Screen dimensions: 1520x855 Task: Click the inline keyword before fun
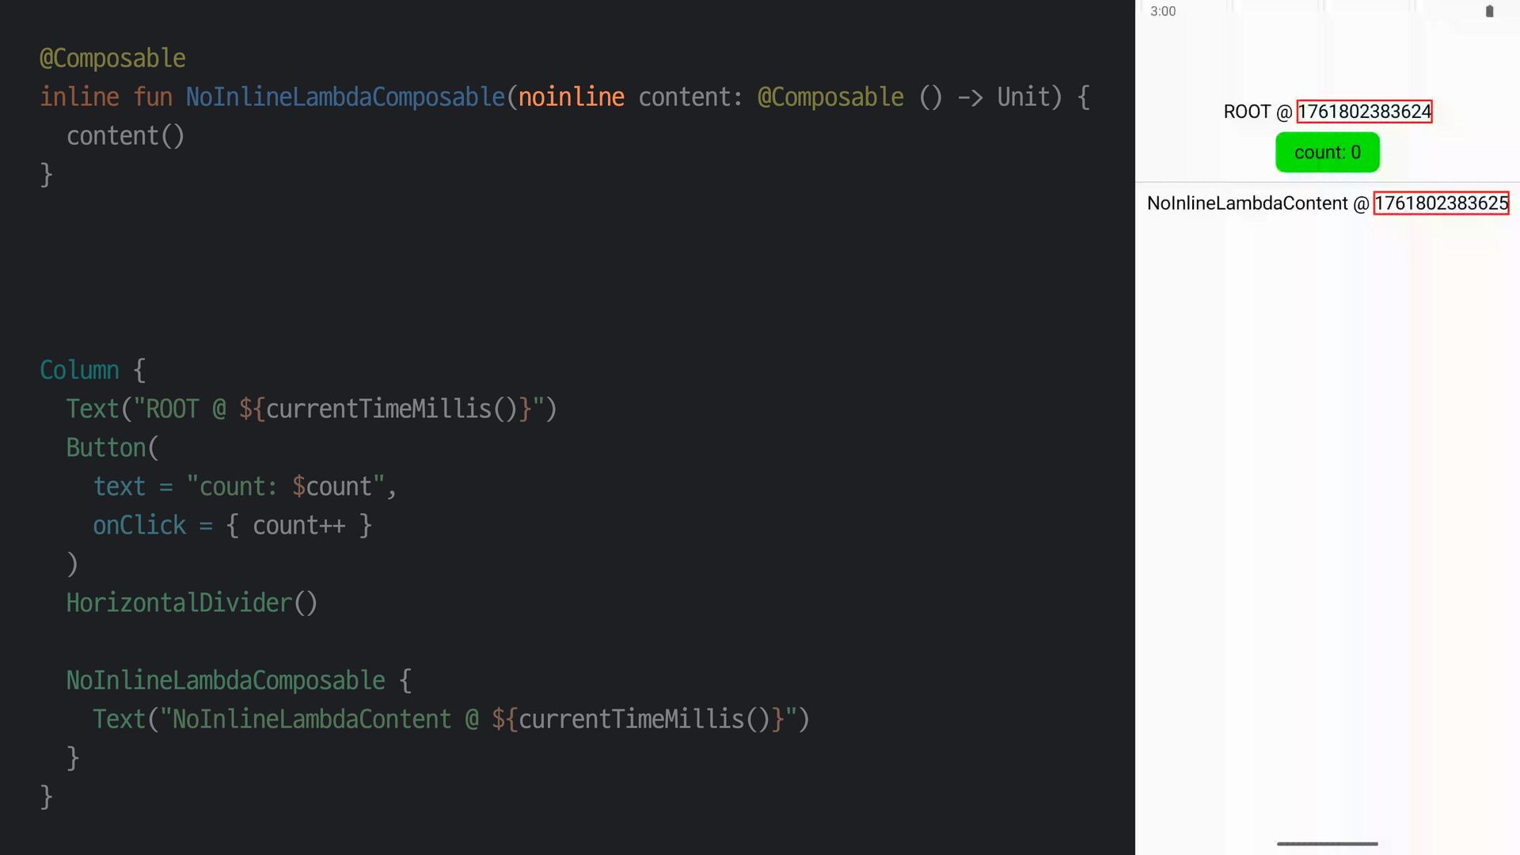(79, 97)
